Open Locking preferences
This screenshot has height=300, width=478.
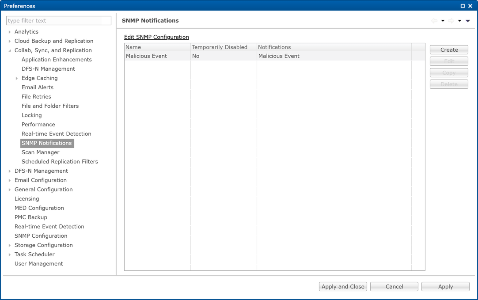tap(32, 115)
